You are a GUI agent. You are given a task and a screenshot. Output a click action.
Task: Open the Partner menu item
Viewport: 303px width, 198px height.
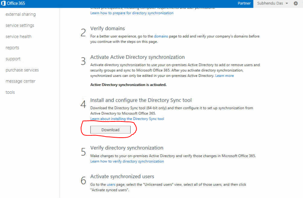[x=244, y=3]
